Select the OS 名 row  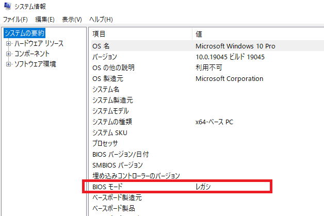click(207, 46)
